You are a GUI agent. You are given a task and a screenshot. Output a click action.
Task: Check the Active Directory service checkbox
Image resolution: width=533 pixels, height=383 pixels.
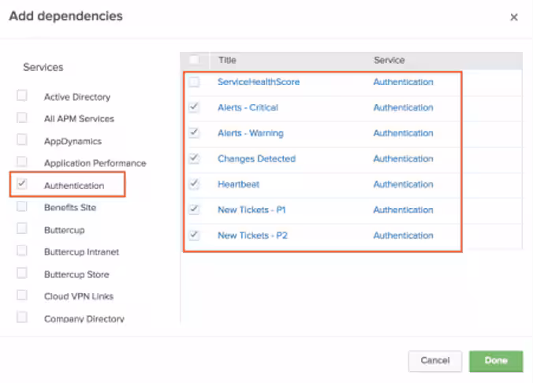(22, 96)
